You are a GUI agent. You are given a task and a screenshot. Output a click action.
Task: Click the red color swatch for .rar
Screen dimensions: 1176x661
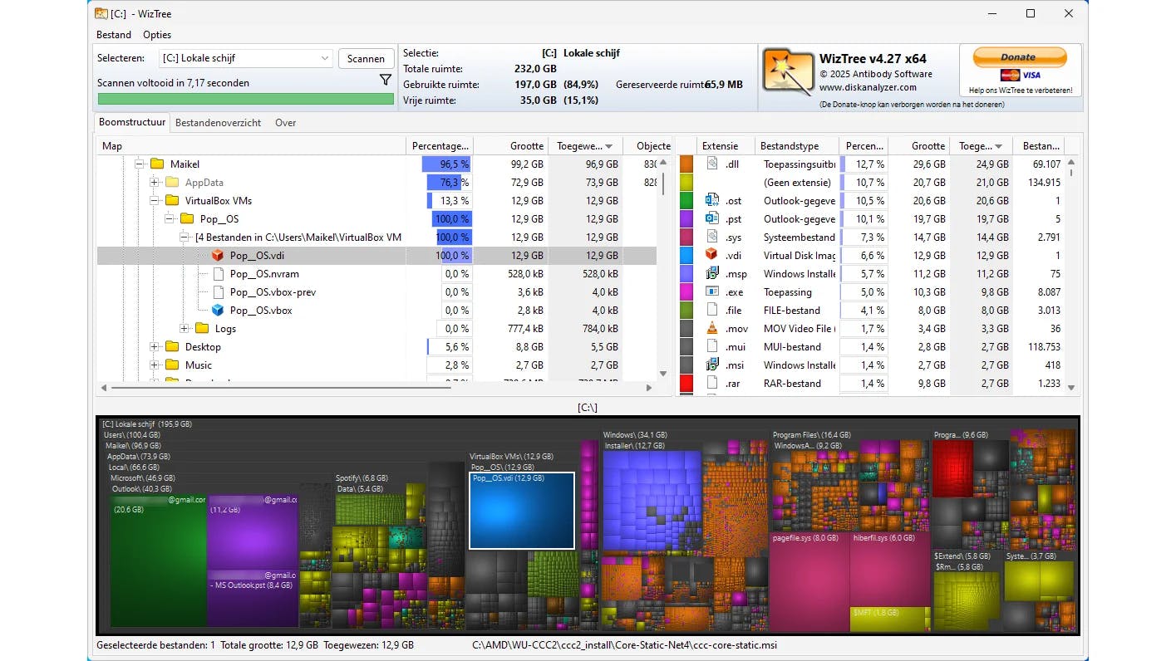(x=686, y=384)
